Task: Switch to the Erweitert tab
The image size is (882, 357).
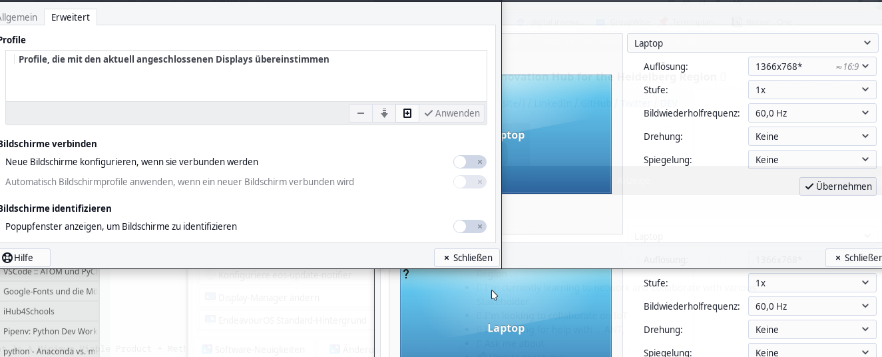Action: (71, 17)
